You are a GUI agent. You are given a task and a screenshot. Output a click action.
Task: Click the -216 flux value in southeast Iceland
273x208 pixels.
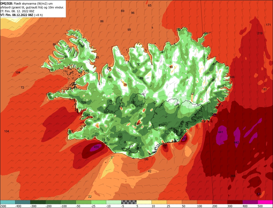200,118
